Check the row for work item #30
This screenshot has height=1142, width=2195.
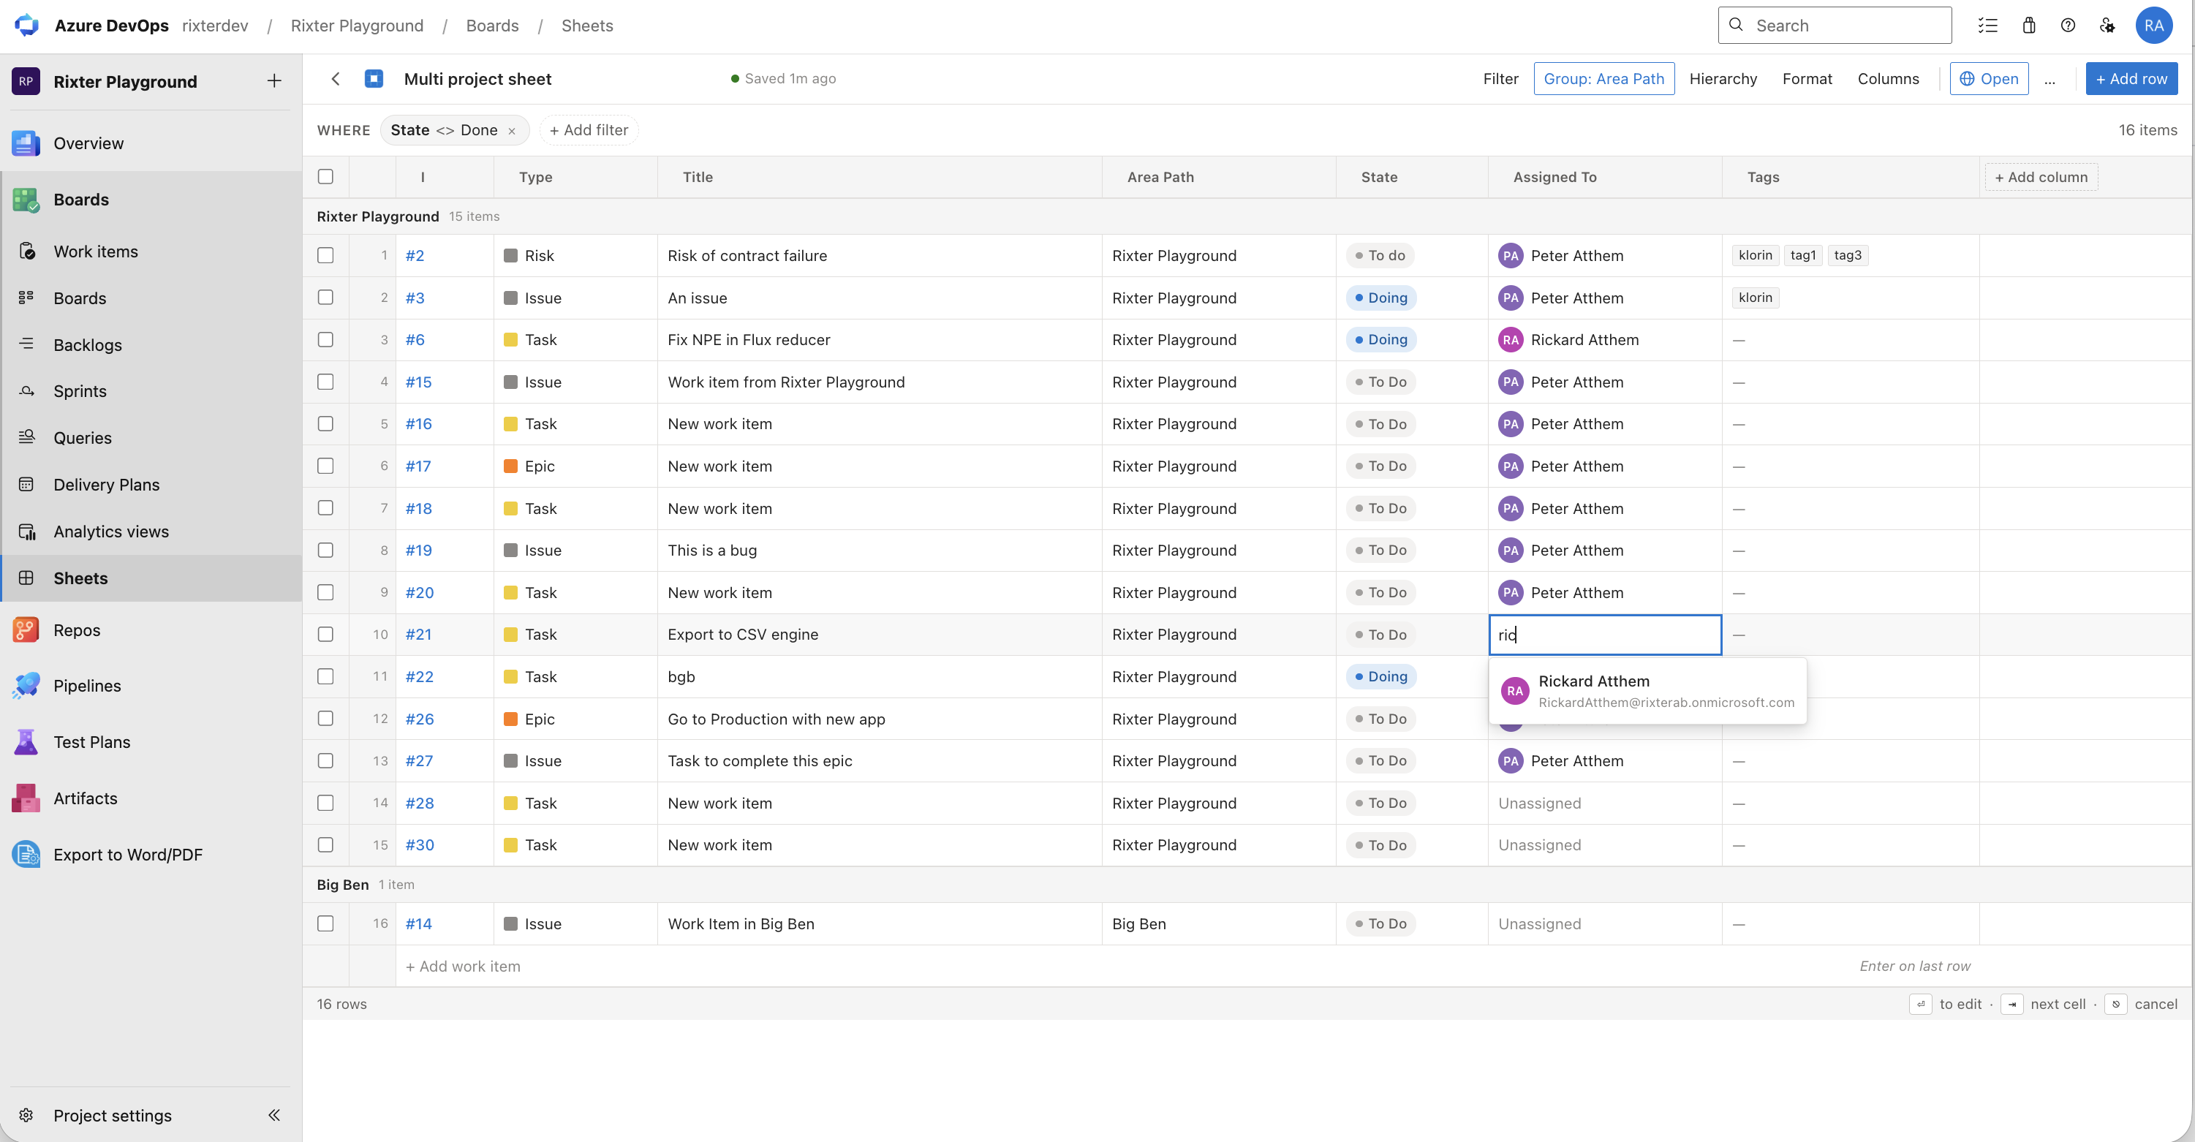tap(325, 844)
